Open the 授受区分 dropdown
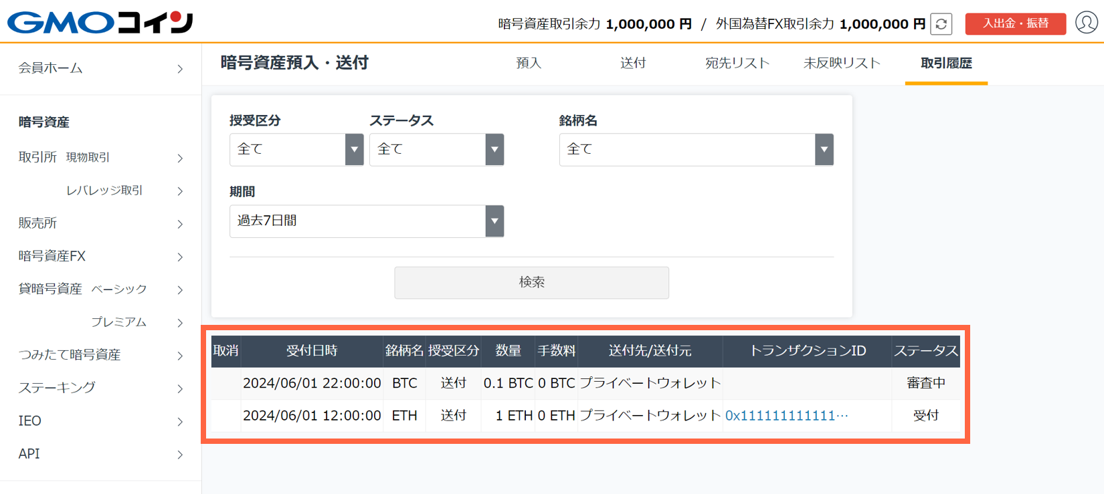 296,150
